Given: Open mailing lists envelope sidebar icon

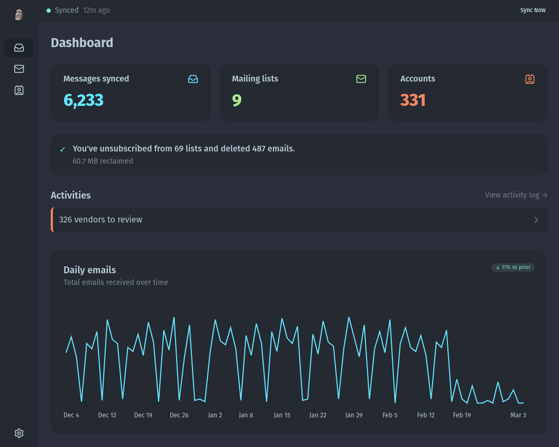Looking at the screenshot, I should tap(19, 69).
